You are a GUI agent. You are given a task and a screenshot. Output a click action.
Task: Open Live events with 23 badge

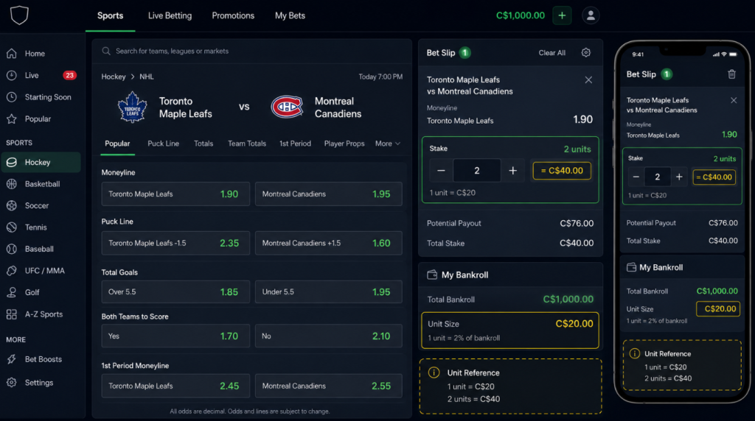(x=41, y=76)
